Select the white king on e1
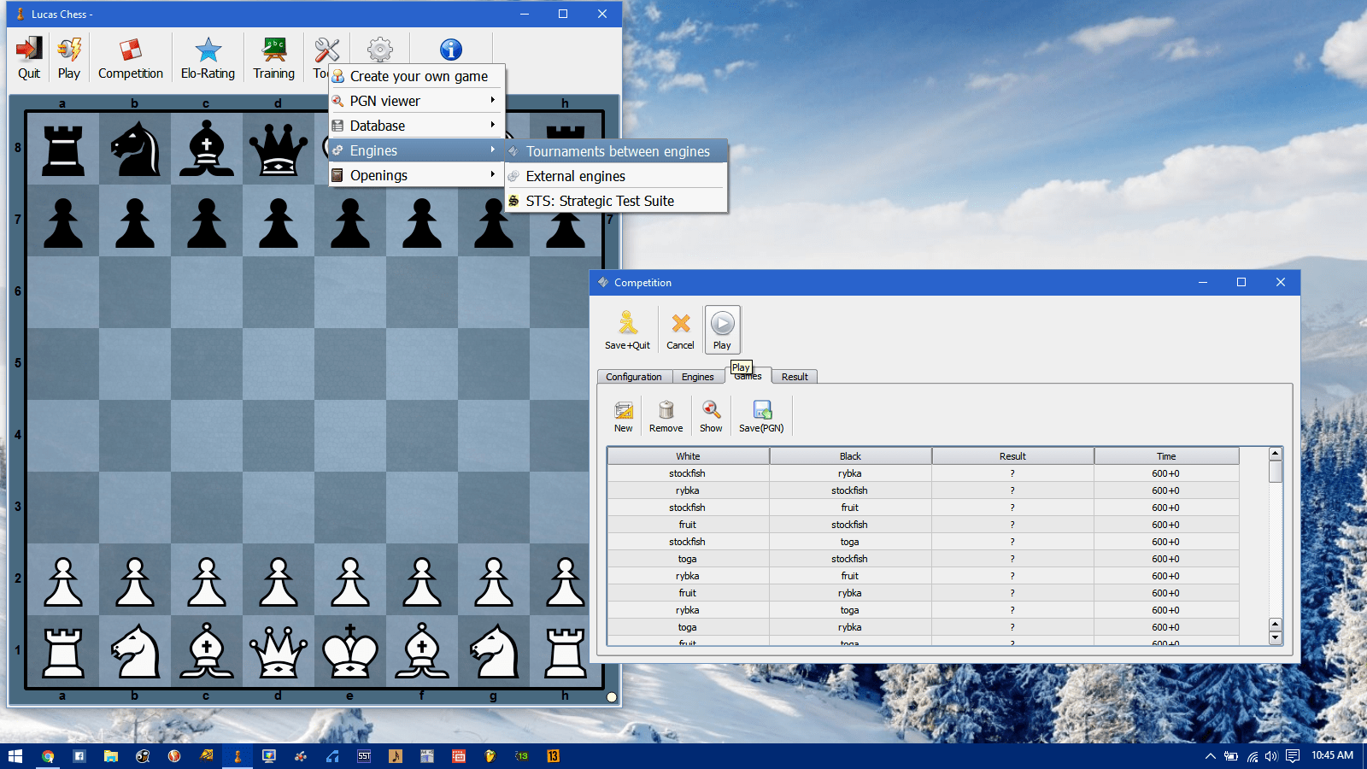Image resolution: width=1367 pixels, height=769 pixels. point(350,651)
